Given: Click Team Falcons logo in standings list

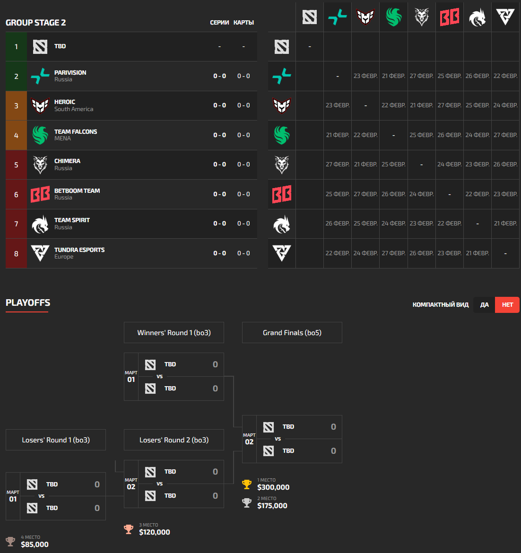Looking at the screenshot, I should [x=40, y=135].
